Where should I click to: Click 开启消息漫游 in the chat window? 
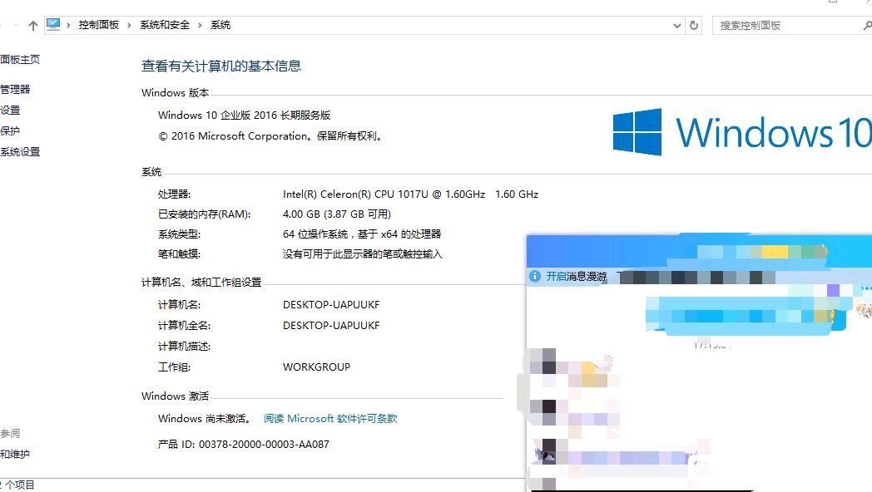click(576, 277)
